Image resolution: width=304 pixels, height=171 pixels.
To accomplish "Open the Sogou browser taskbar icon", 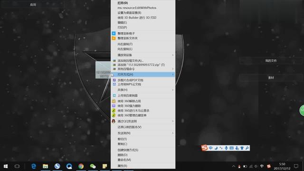I will 57,166.
